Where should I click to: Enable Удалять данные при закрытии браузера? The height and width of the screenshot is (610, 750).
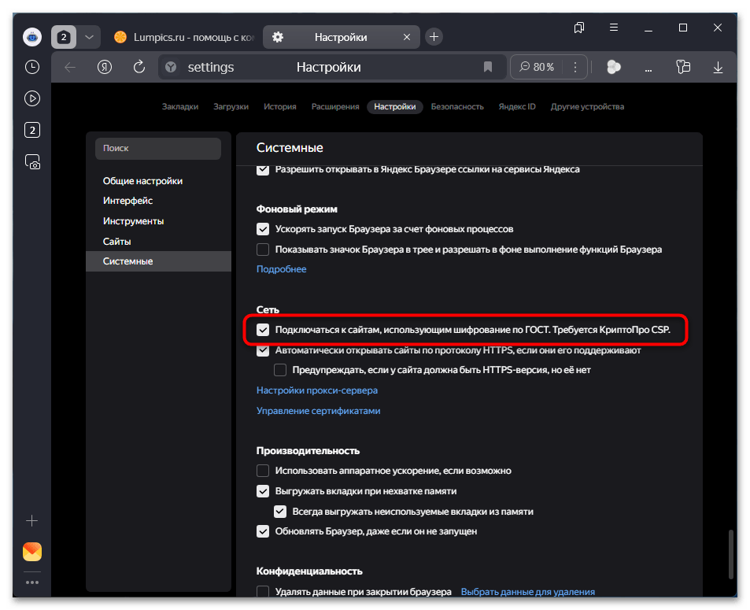tap(263, 591)
